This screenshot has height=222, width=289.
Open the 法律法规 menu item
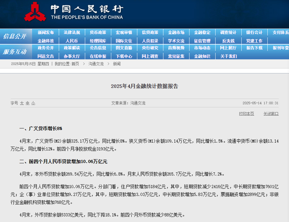click(72, 33)
